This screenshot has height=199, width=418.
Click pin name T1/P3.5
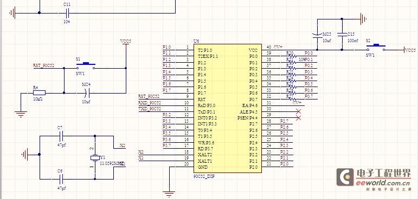click(205, 136)
